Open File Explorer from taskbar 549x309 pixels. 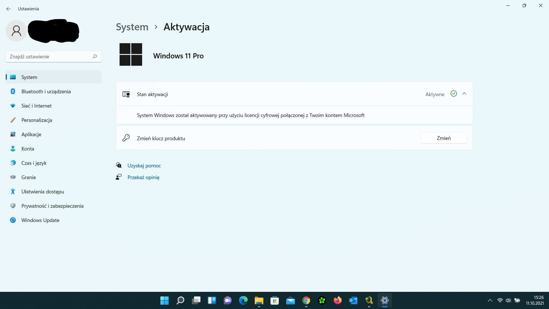[259, 300]
